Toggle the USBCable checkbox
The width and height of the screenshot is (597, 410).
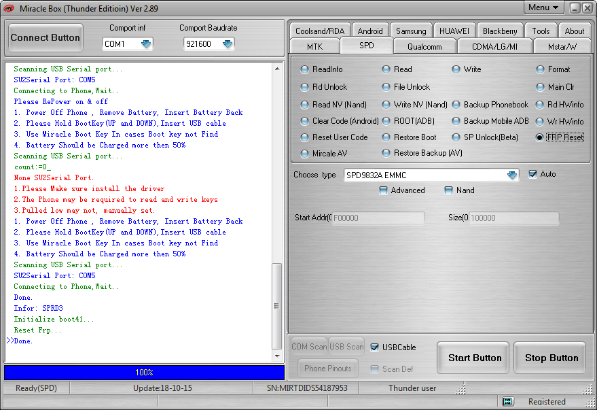[375, 347]
